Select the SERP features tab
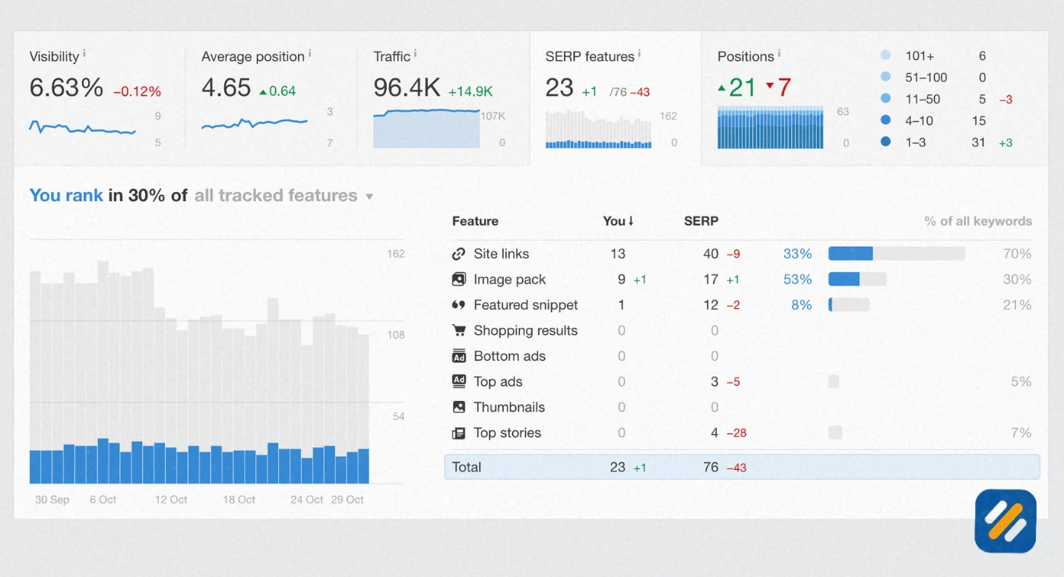The height and width of the screenshot is (577, 1064). click(x=615, y=99)
